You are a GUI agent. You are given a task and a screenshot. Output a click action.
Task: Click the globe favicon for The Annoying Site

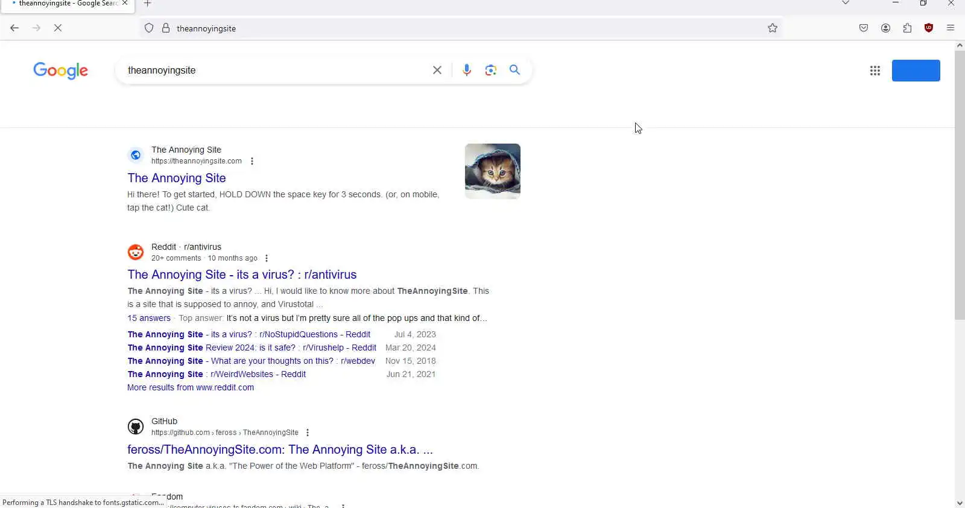point(136,155)
